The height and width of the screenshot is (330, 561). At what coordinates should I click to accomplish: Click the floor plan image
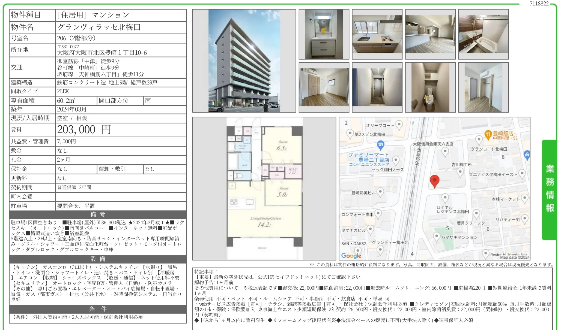click(x=264, y=188)
